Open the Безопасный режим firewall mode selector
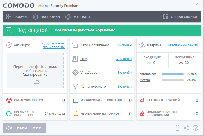Image resolution: width=204 pixels, height=136 pixels. pos(183,45)
